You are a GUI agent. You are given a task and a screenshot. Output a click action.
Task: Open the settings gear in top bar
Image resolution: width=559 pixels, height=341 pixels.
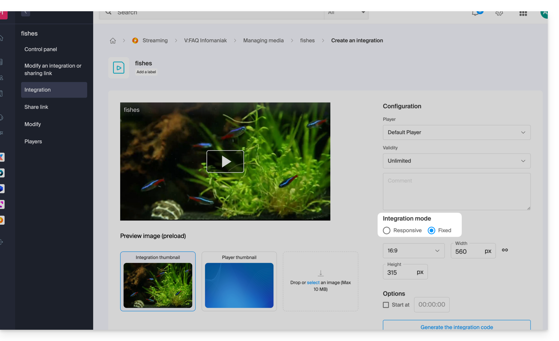point(499,13)
